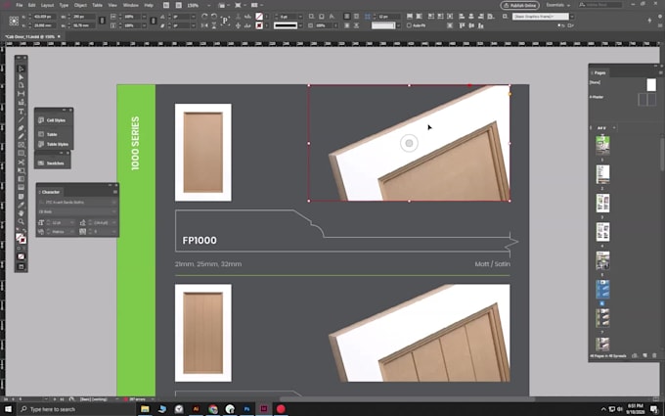Viewport: 665px width, 416px height.
Task: Select the Gap tool
Action: point(21,94)
